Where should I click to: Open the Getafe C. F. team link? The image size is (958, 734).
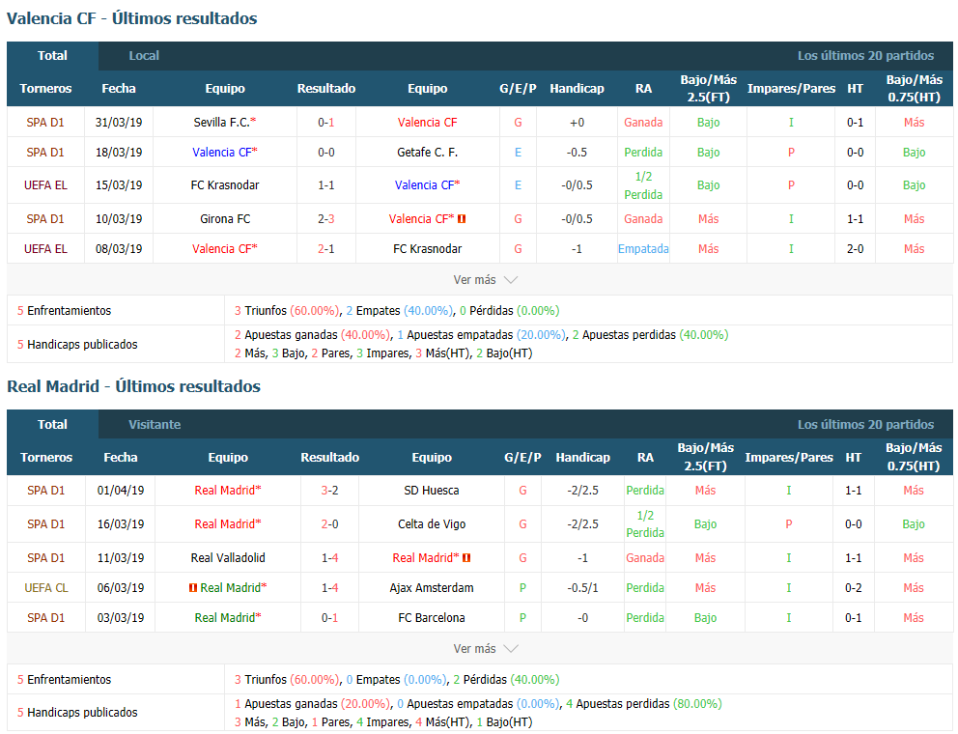(427, 153)
